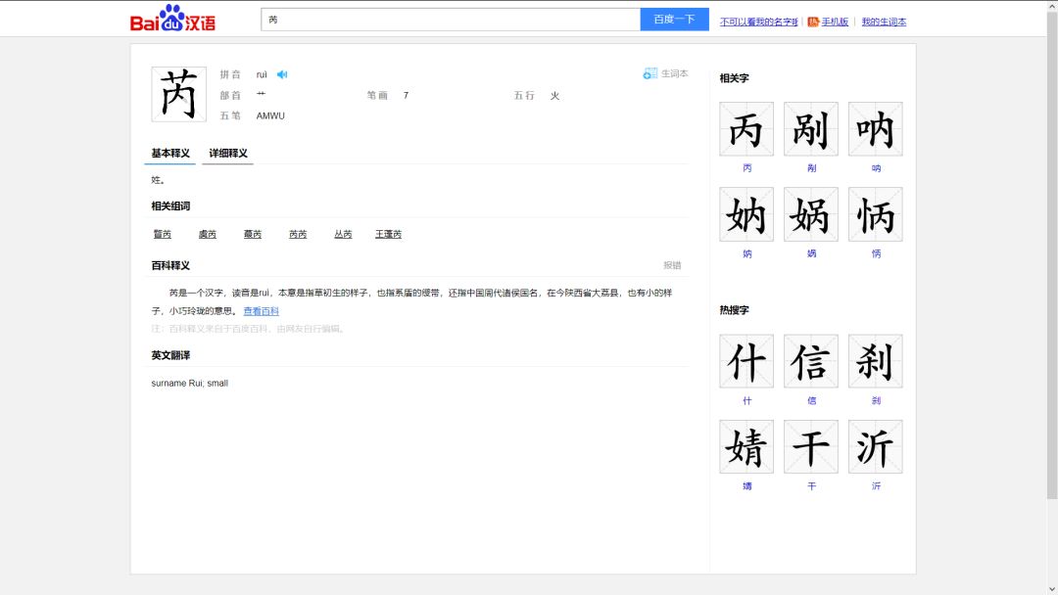This screenshot has height=595, width=1058.
Task: Select the hot-search character 信 tile
Action: click(x=810, y=361)
